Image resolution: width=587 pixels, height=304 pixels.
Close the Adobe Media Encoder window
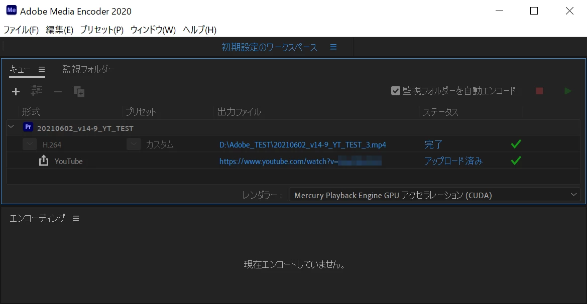pos(569,11)
